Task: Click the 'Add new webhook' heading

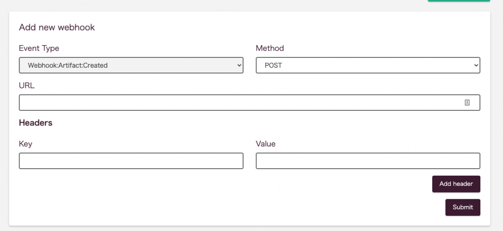Action: tap(57, 27)
